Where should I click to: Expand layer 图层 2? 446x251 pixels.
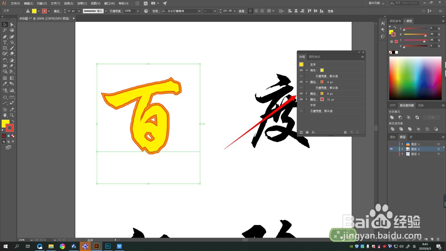pos(402,154)
